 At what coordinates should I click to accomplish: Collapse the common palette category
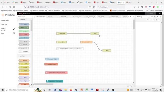[x=22, y=20]
